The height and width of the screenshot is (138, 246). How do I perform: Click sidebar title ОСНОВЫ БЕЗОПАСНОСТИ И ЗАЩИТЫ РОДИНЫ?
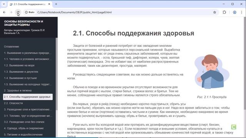pyautogui.click(x=23, y=23)
